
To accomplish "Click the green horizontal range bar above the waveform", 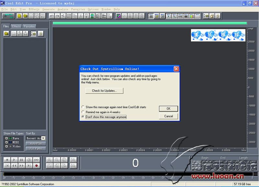I will 150,23.
